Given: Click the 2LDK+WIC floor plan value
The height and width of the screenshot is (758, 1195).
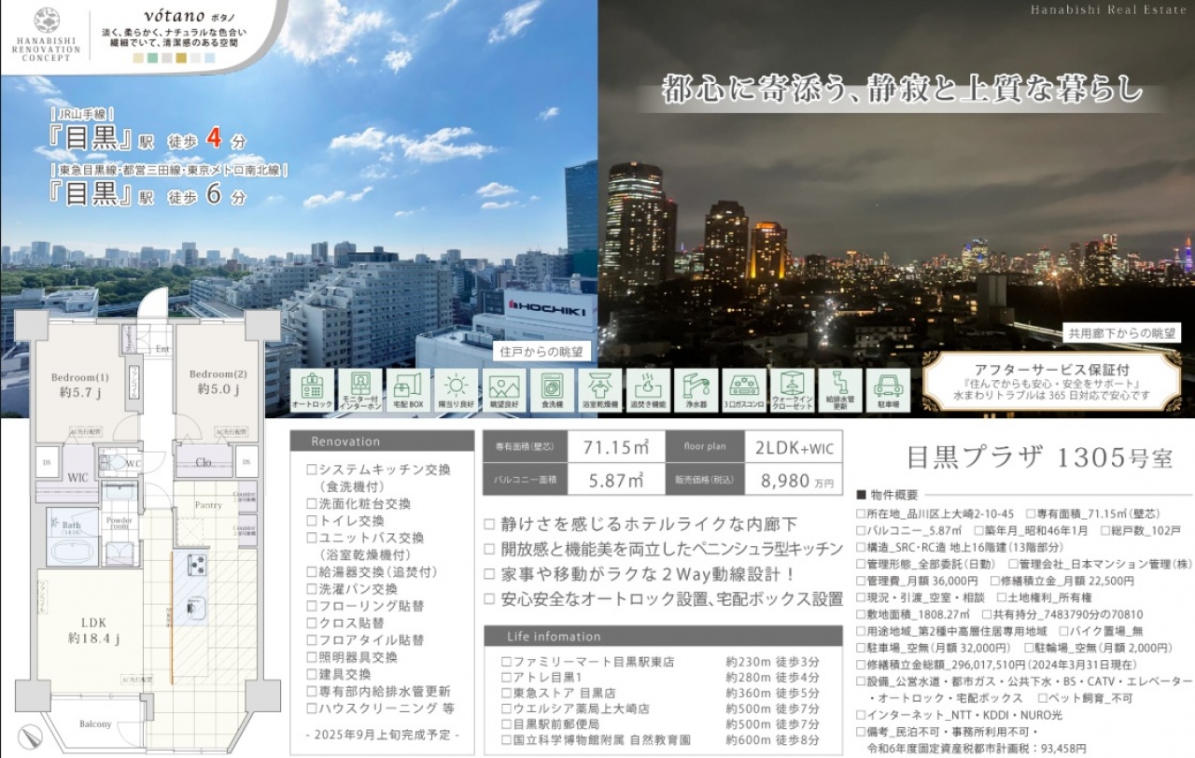Looking at the screenshot, I should pos(796,446).
